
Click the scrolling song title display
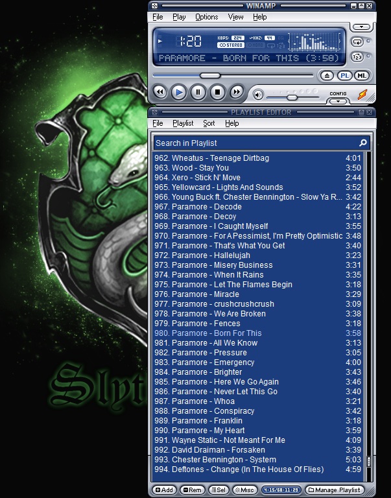(x=249, y=58)
